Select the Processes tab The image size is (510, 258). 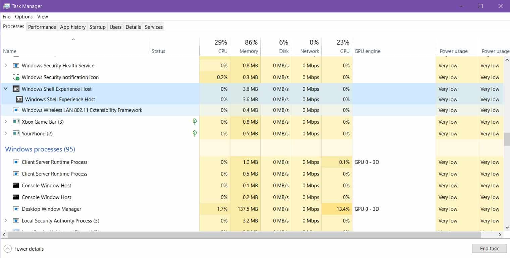pyautogui.click(x=14, y=26)
